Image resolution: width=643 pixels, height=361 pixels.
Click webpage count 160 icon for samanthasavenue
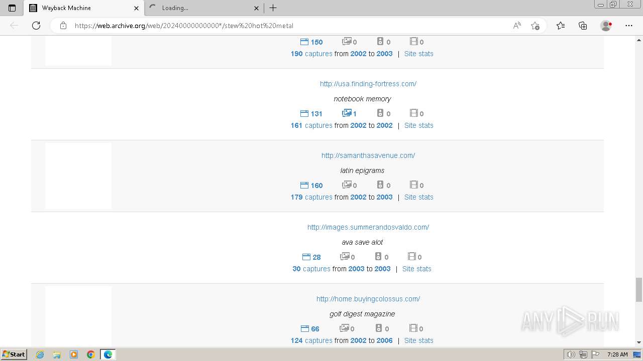tap(311, 186)
